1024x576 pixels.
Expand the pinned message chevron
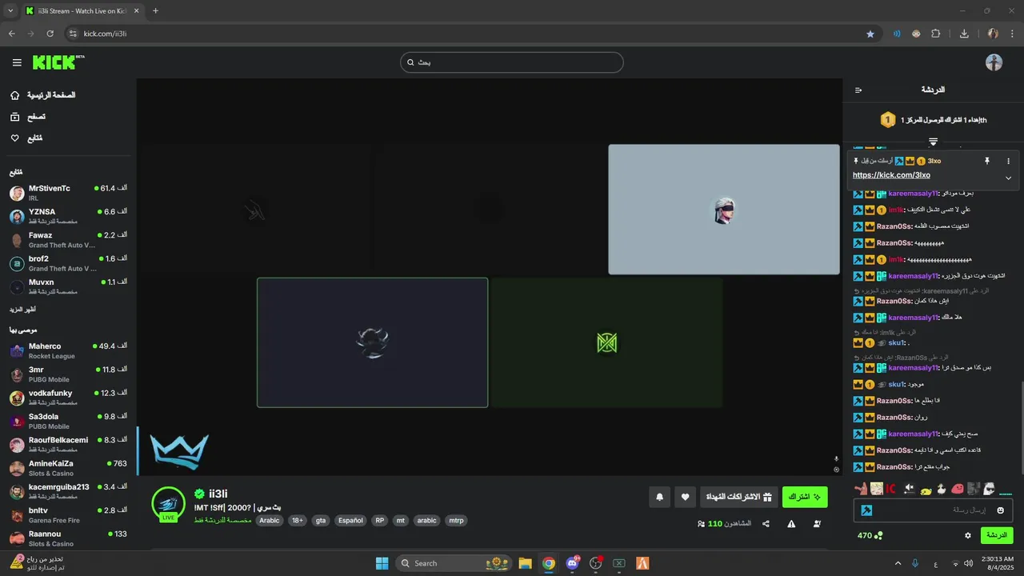pos(1008,178)
